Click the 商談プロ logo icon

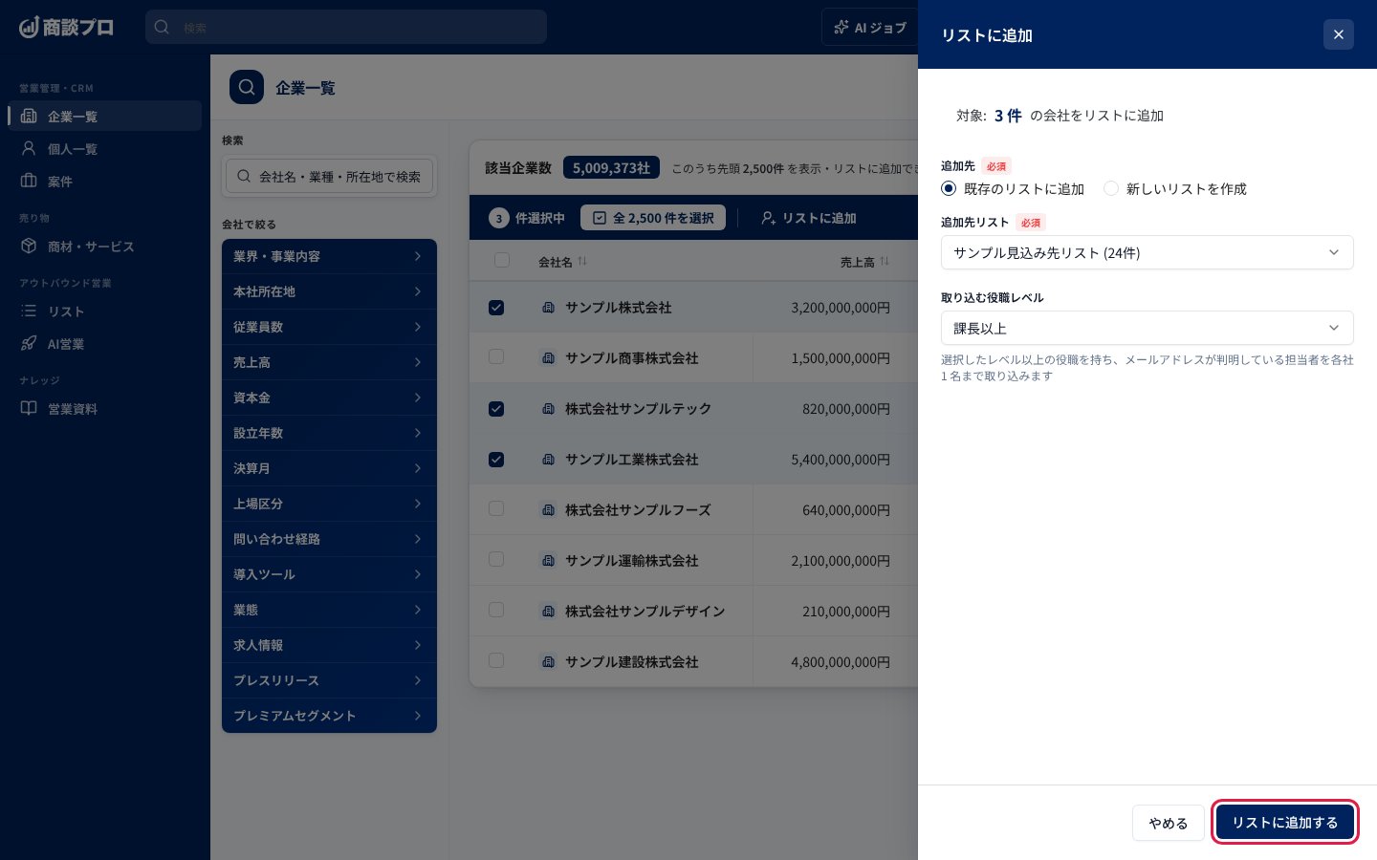(29, 27)
